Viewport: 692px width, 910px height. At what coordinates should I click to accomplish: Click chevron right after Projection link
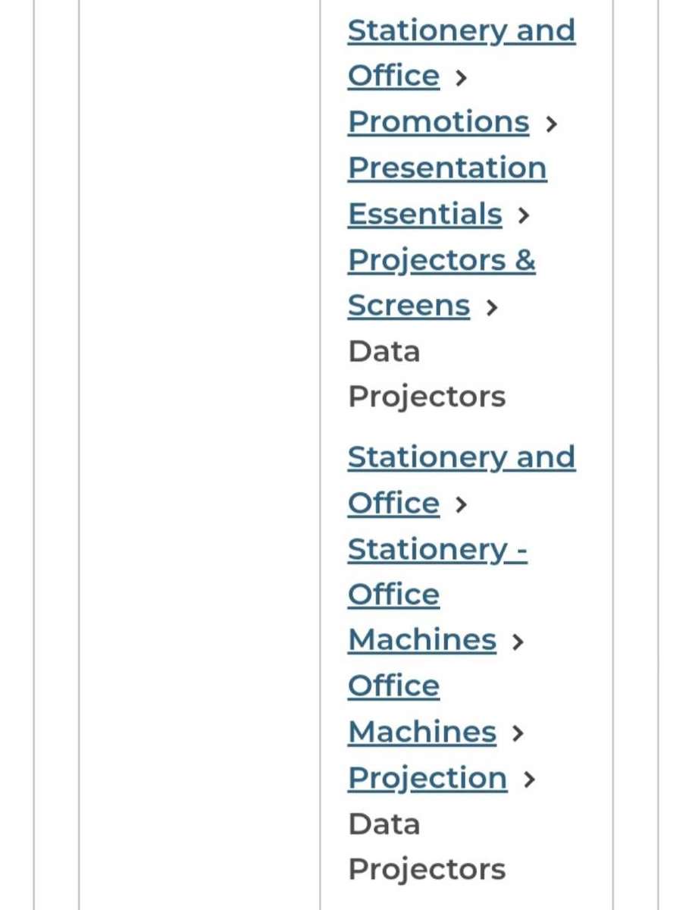(529, 780)
